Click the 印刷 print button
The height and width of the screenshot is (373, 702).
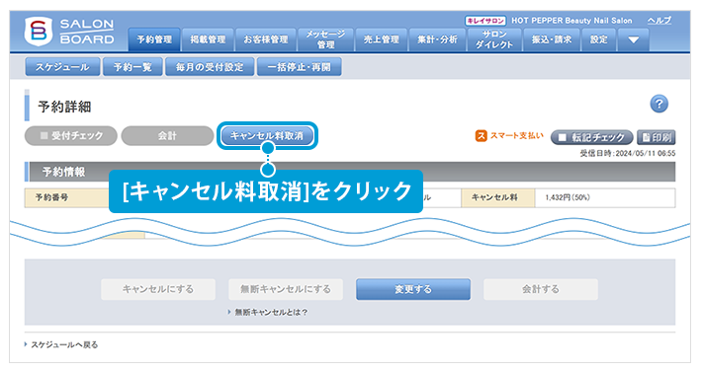click(656, 137)
